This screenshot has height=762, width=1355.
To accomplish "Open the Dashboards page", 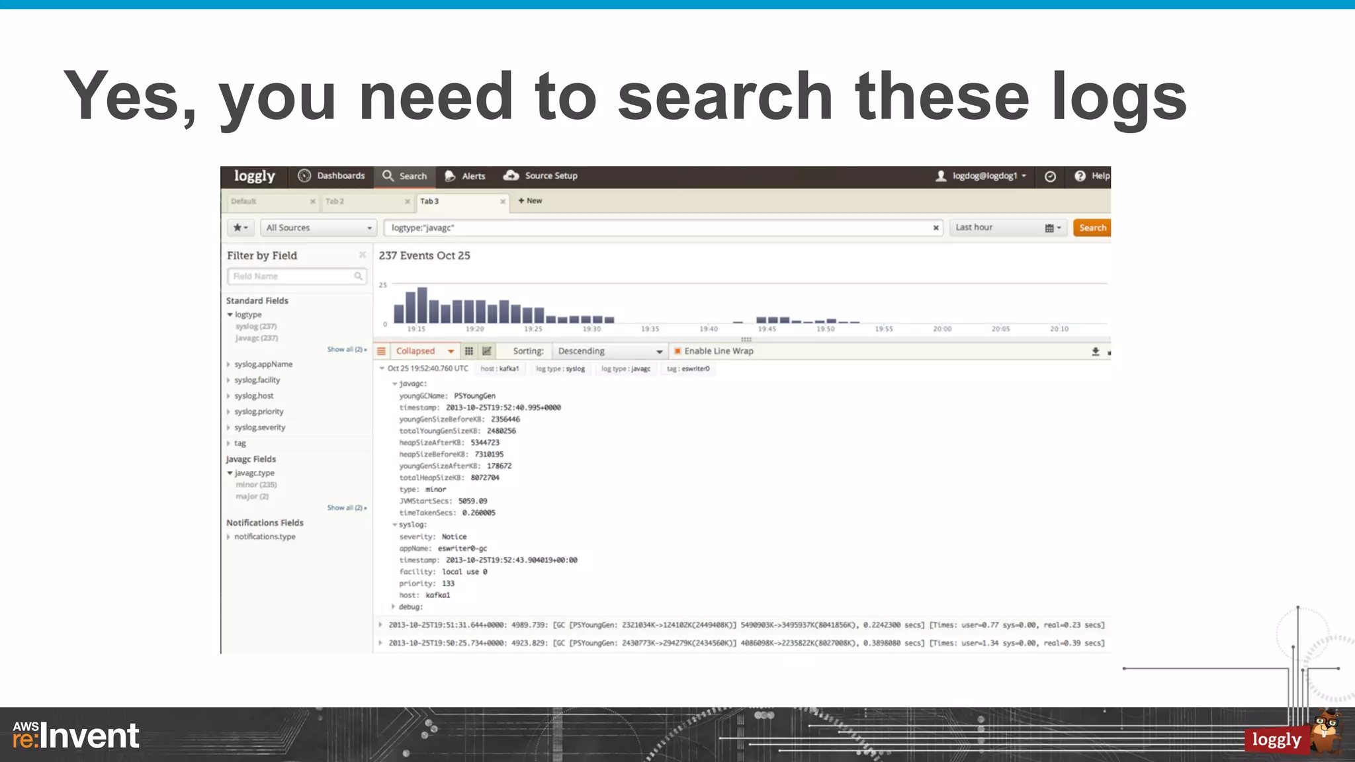I will tap(331, 176).
